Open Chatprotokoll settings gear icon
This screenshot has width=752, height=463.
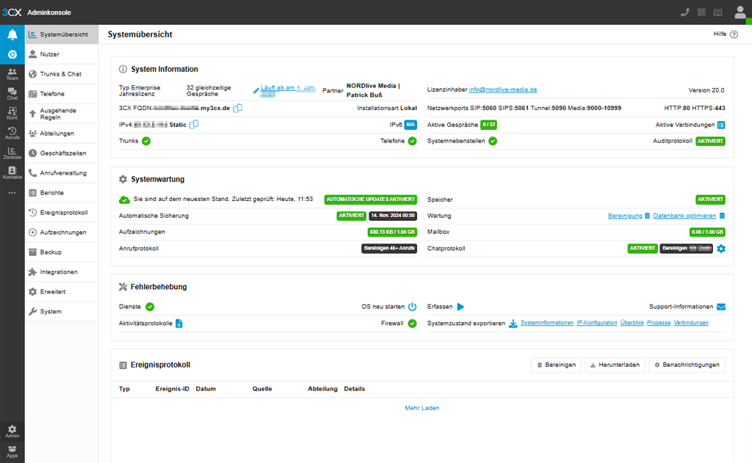(721, 249)
